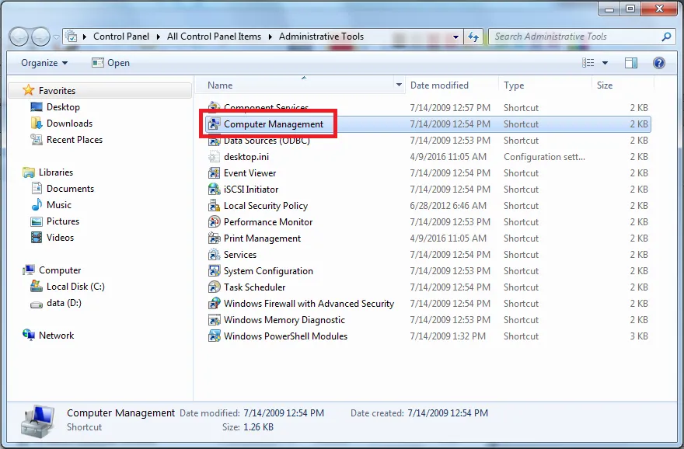The image size is (684, 449).
Task: Click the search magnifier icon
Action: (666, 37)
